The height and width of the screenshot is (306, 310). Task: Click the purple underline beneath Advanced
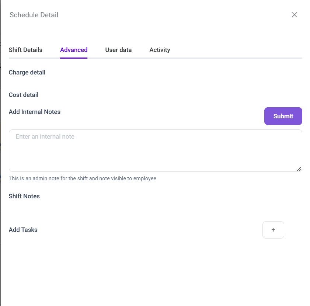pos(74,58)
